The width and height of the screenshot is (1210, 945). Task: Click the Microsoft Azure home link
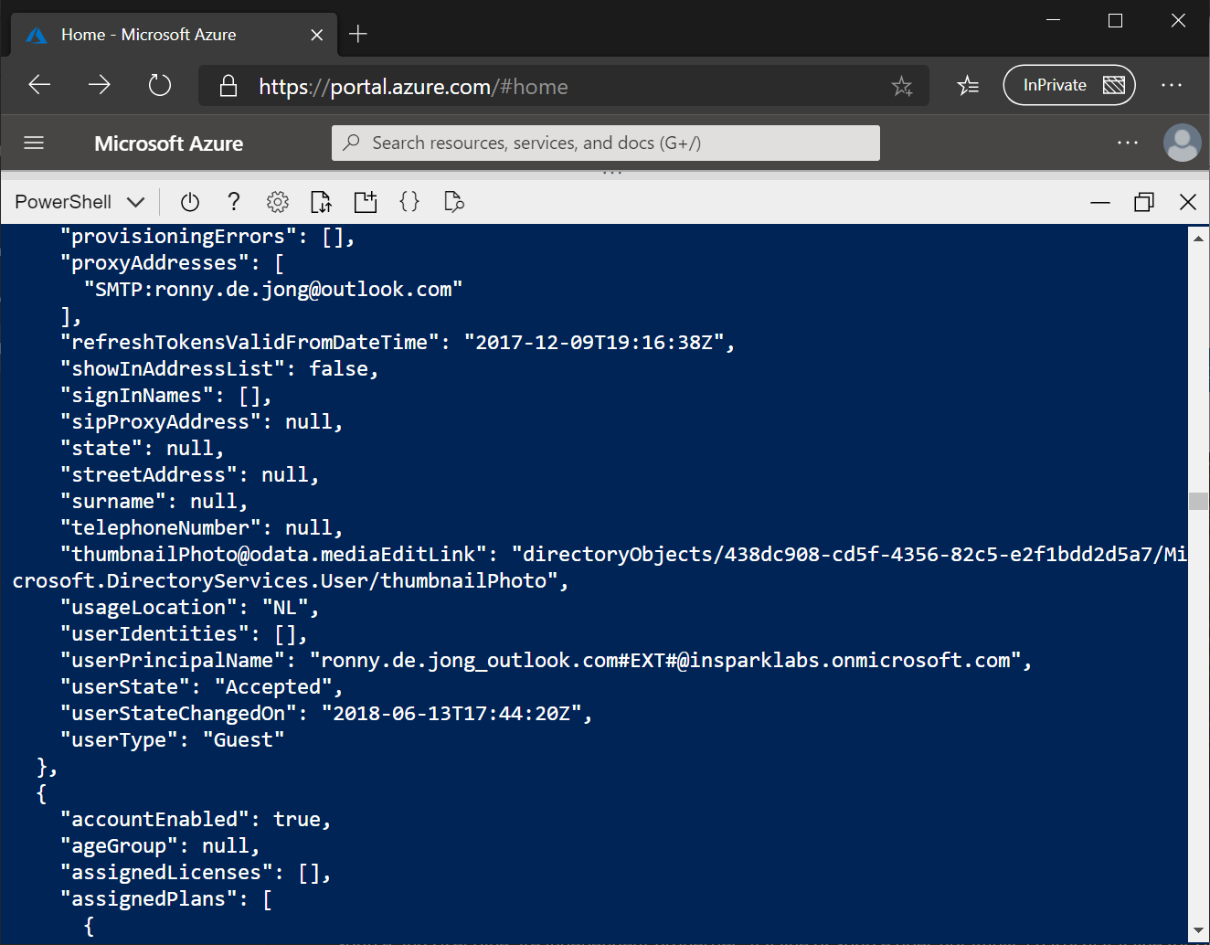coord(169,143)
